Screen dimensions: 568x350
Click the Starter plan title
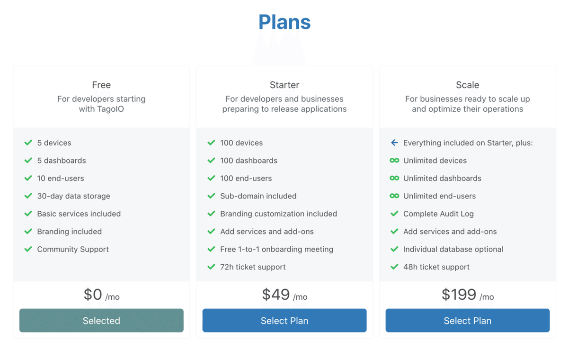click(x=284, y=85)
